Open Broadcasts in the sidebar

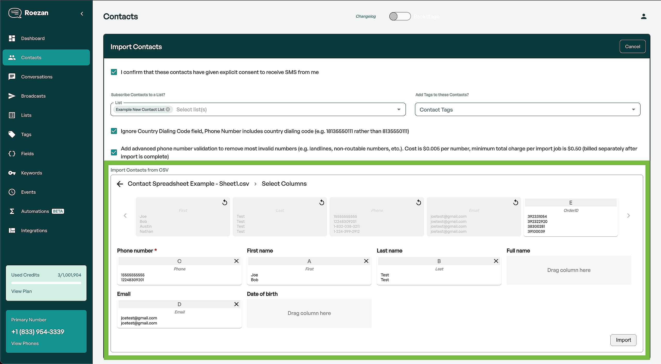[33, 96]
